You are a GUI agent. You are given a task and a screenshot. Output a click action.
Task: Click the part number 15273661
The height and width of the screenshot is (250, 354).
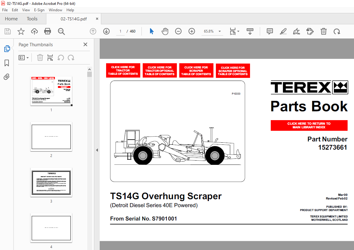(x=333, y=147)
